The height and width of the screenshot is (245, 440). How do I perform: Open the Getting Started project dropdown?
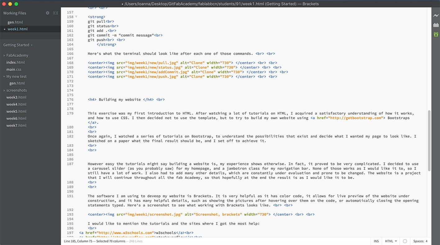[18, 45]
